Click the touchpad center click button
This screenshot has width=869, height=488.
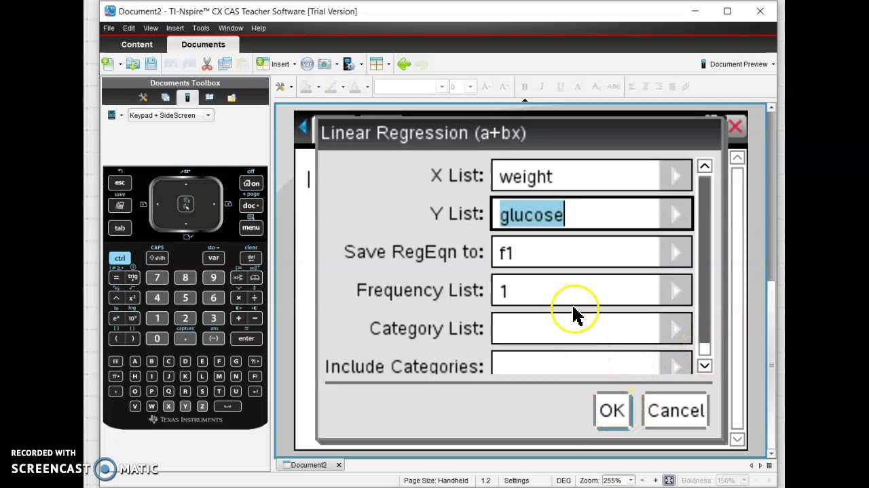(185, 203)
